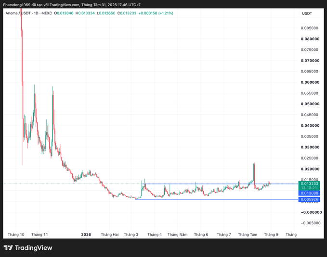Click the 0.040000 price axis label
This screenshot has width=327, height=257.
click(x=310, y=125)
